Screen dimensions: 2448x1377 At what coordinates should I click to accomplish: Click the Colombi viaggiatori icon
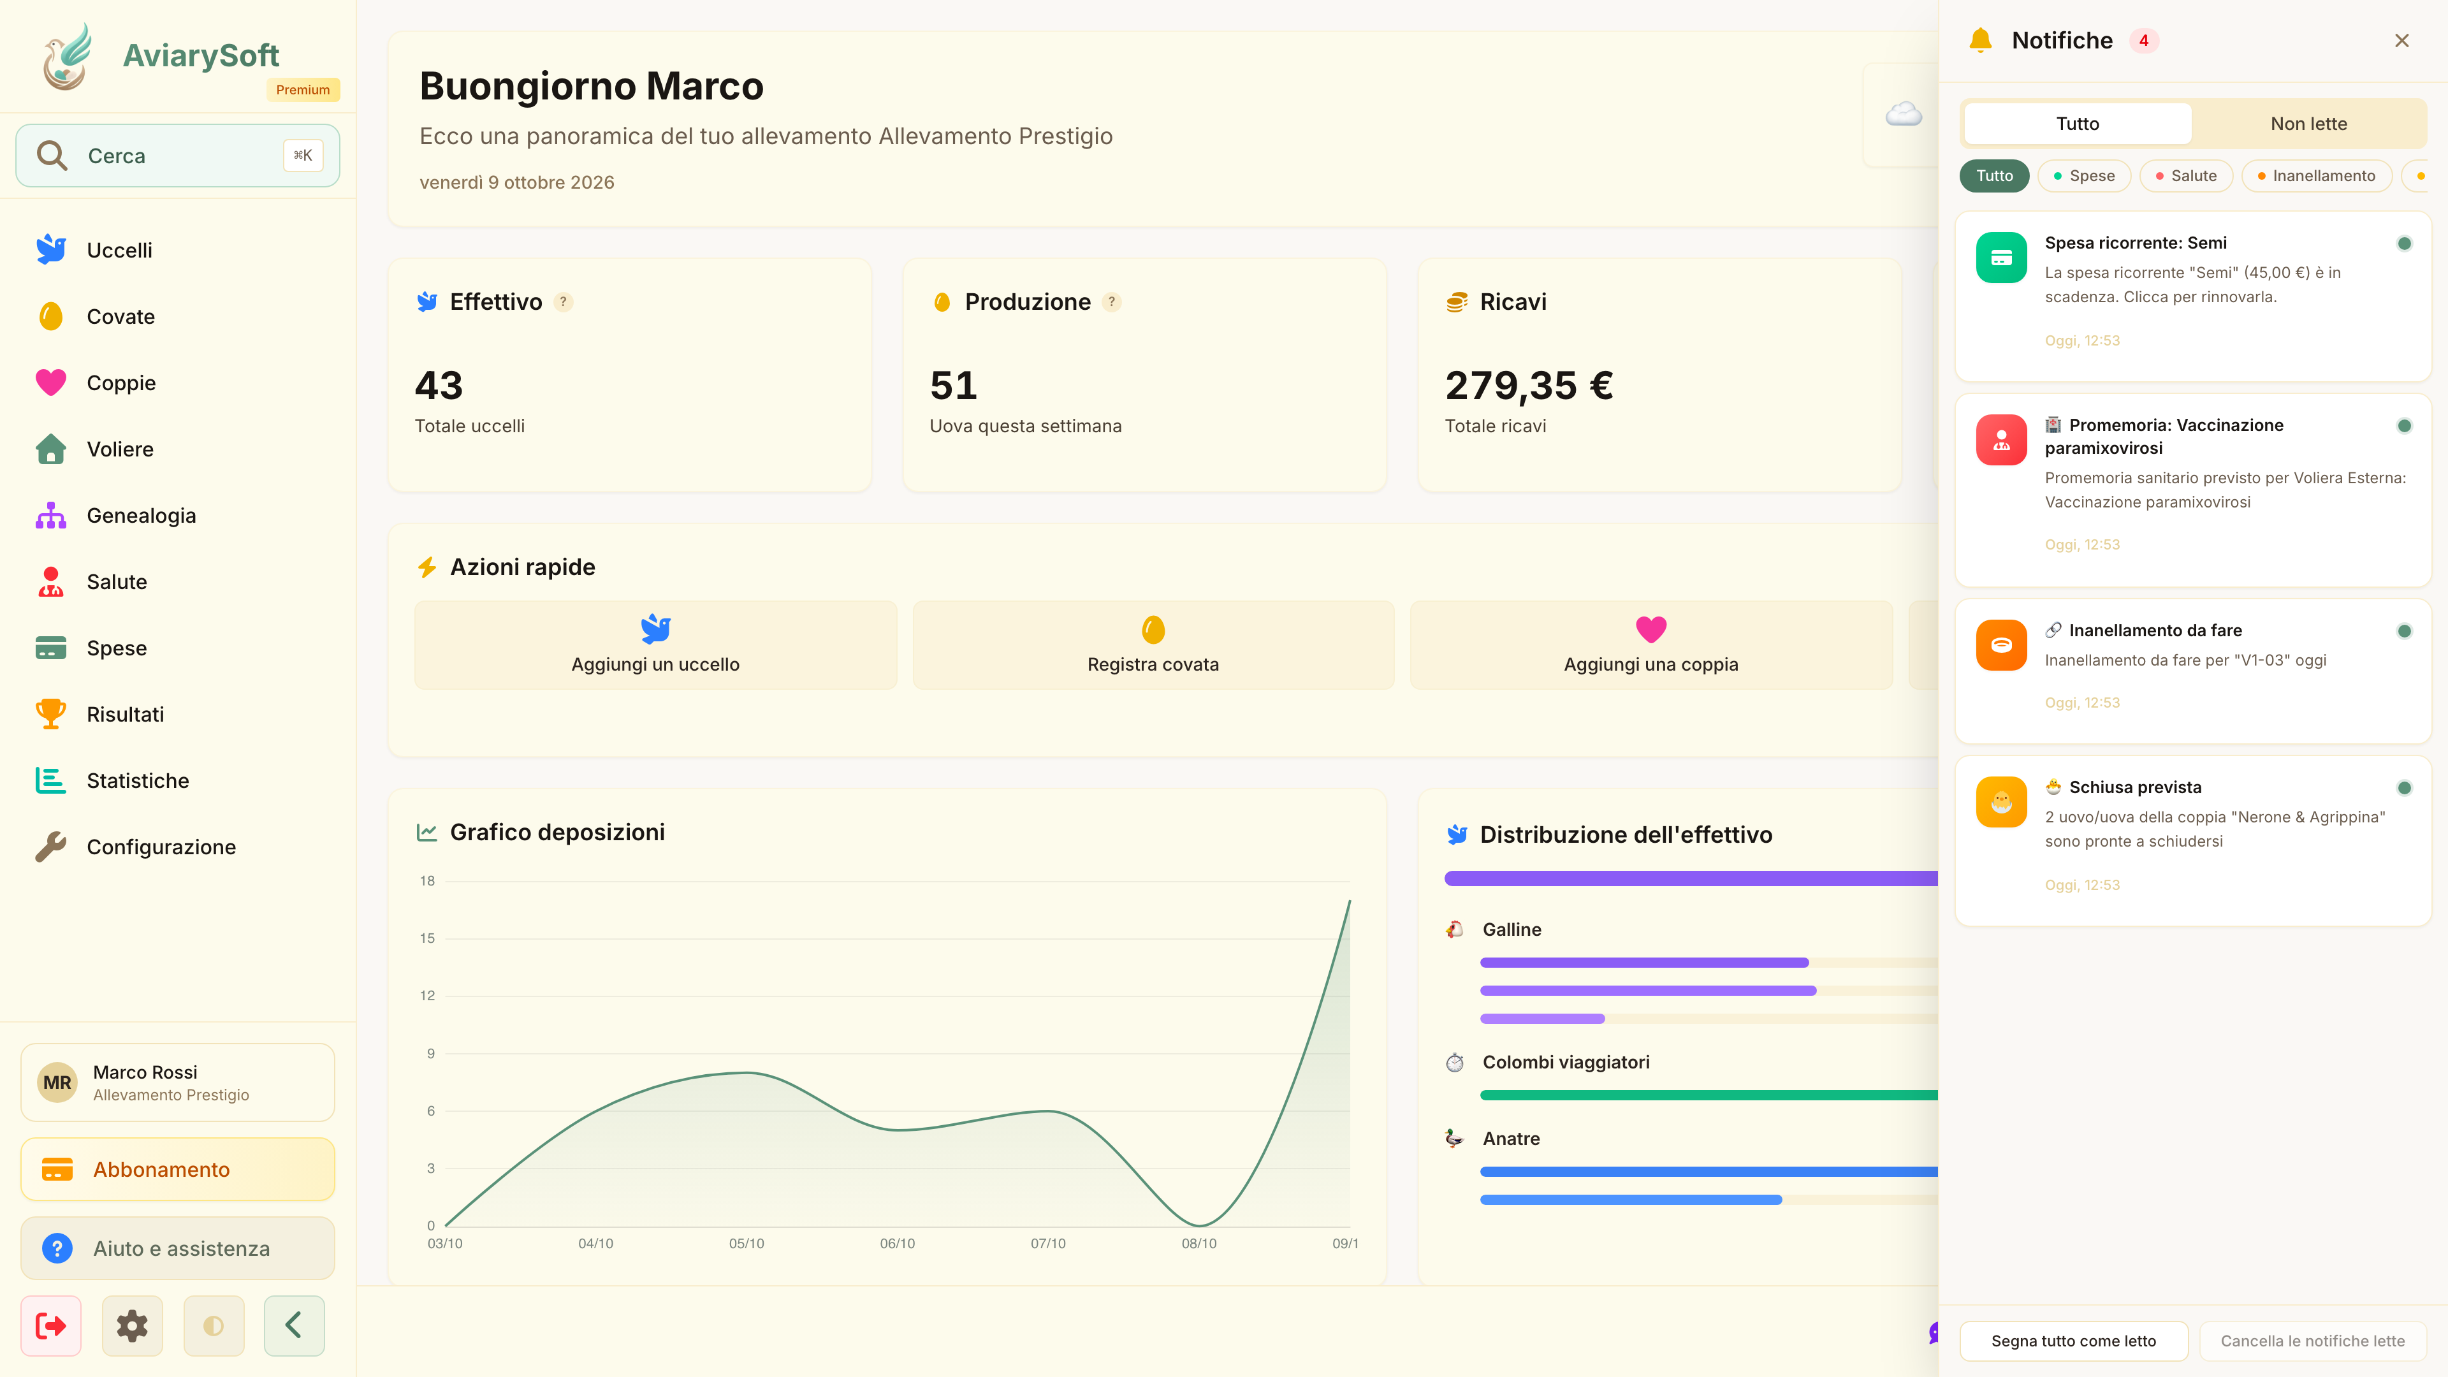coord(1455,1063)
